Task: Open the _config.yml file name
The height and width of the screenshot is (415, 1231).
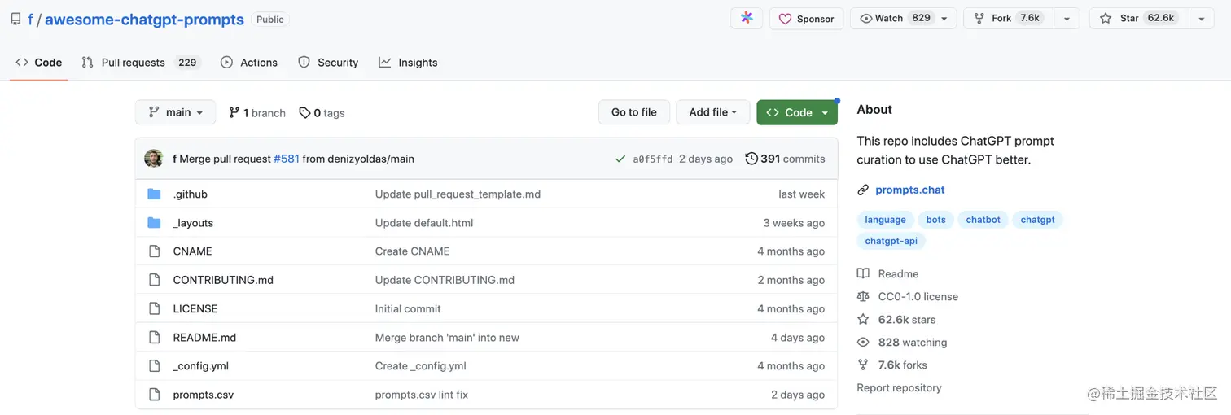Action: tap(201, 366)
